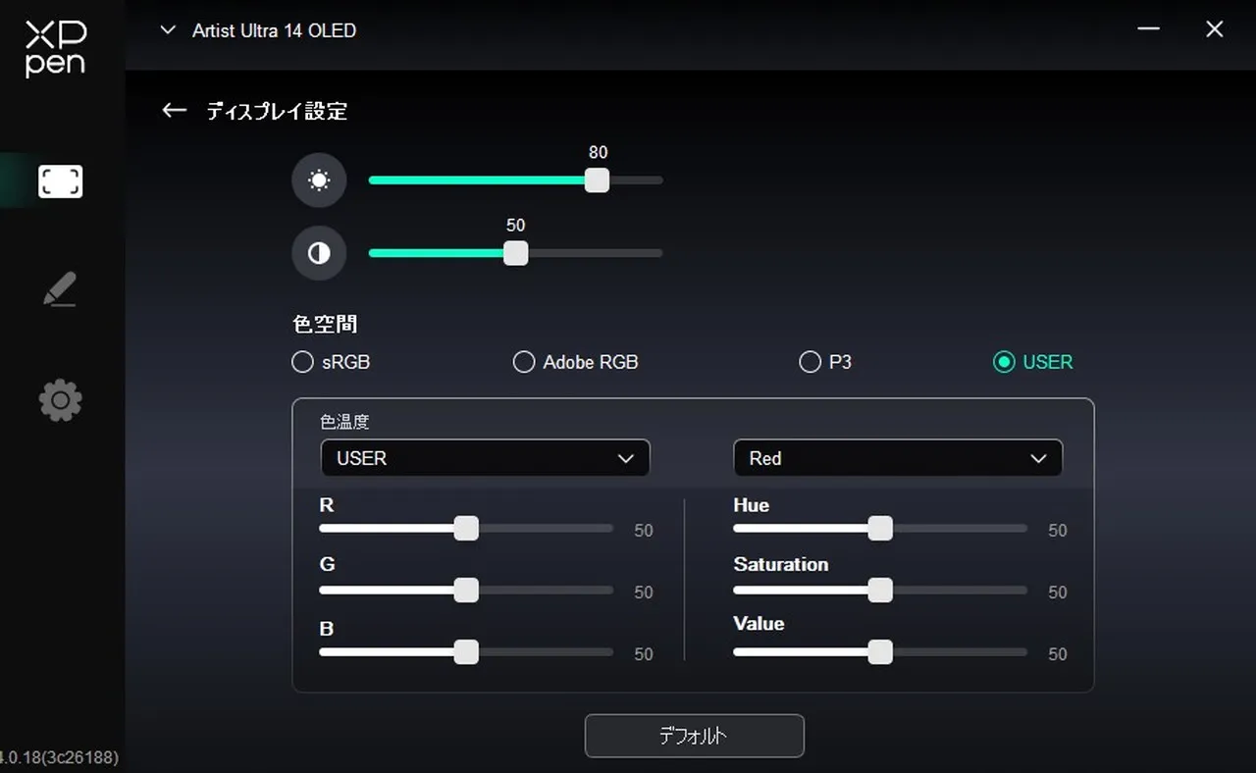Click the デフォルト button
The image size is (1256, 773).
pyautogui.click(x=694, y=736)
